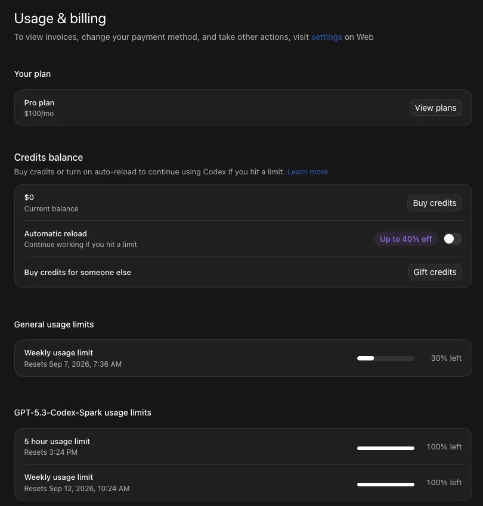Image resolution: width=483 pixels, height=506 pixels.
Task: Click the 100% left value for 5 hour limit
Action: pyautogui.click(x=444, y=447)
